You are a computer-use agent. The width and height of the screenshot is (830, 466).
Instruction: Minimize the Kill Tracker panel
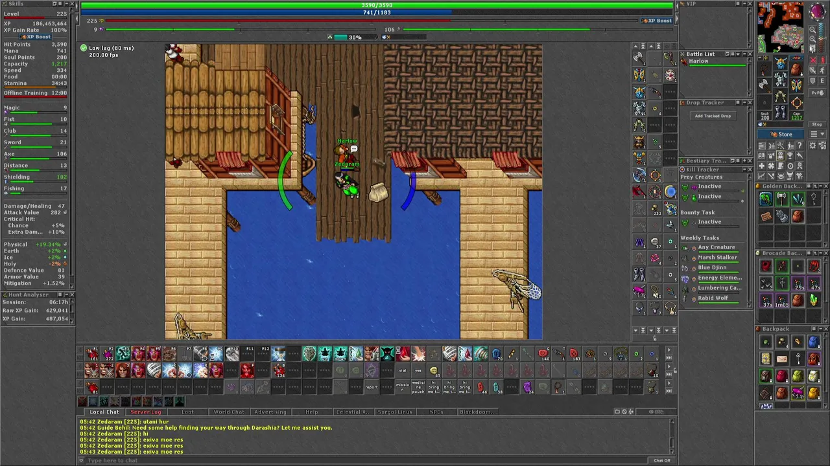tap(744, 170)
